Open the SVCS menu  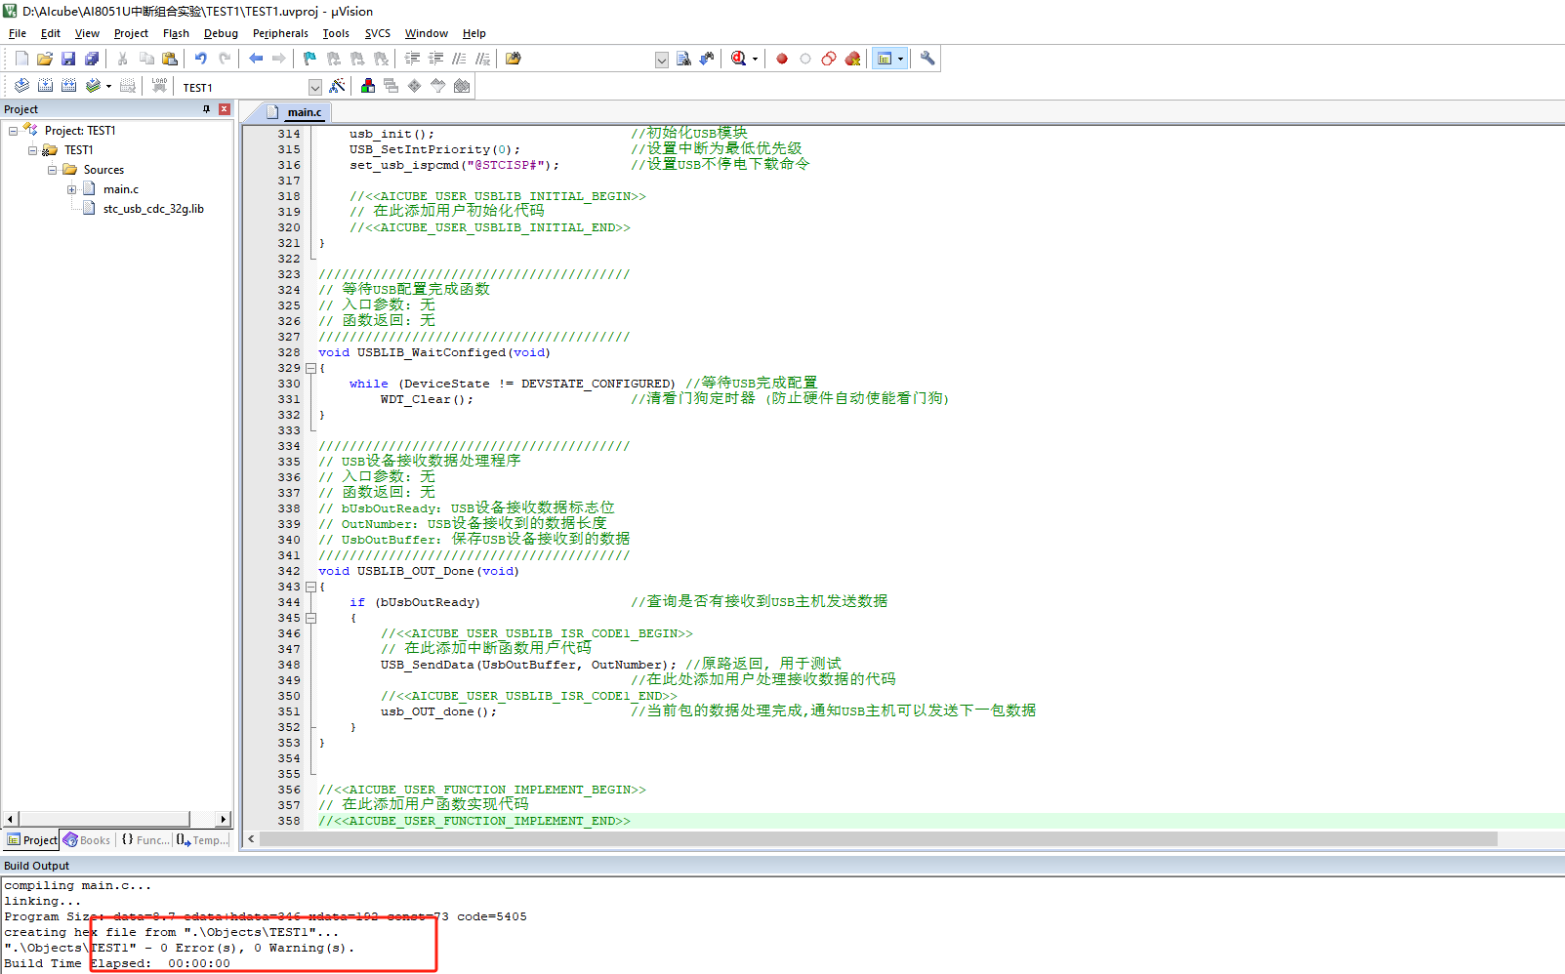[378, 33]
